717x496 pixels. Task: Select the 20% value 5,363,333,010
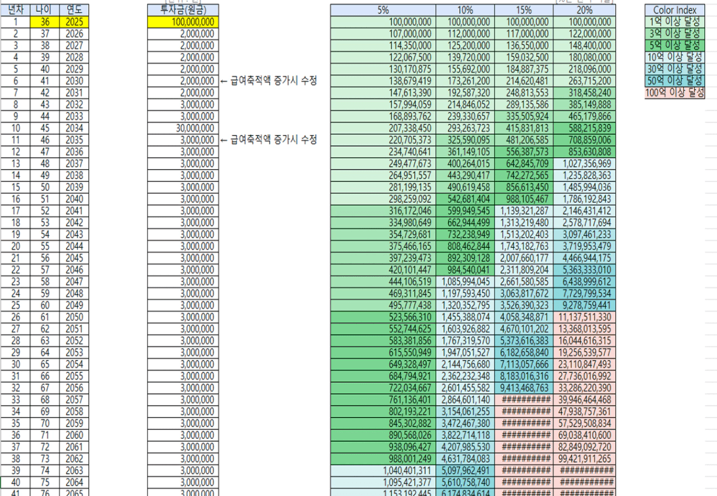[584, 269]
